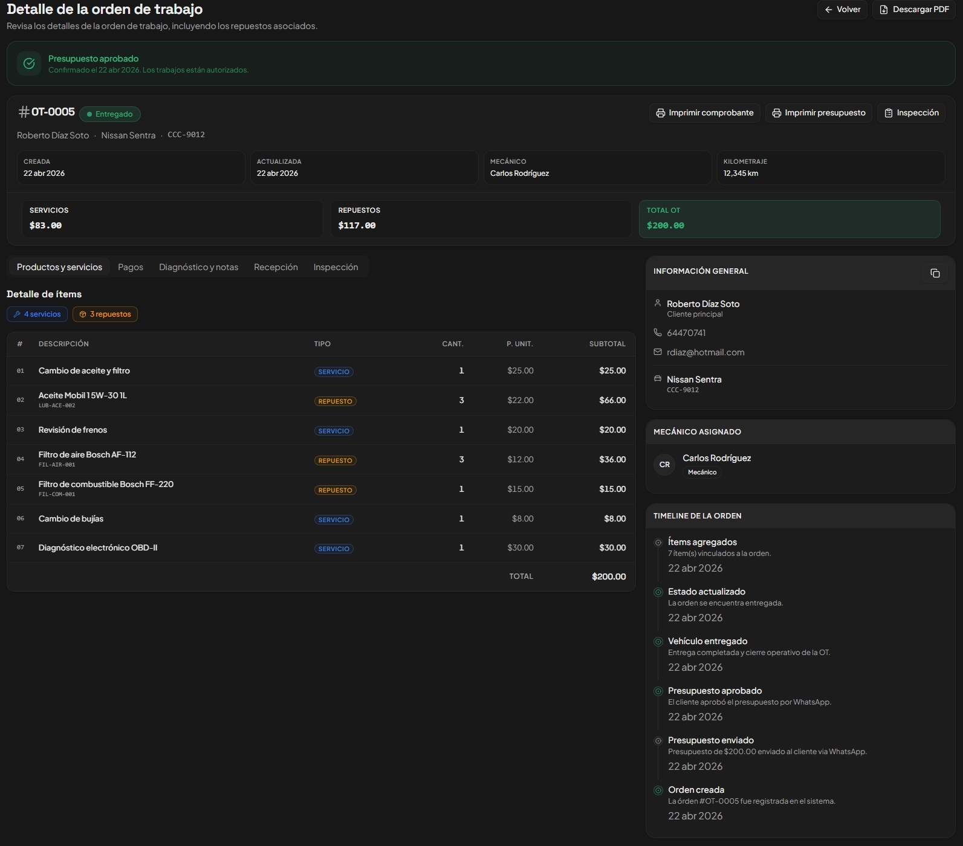This screenshot has height=846, width=963.
Task: Click the Presupuesto aprobado timeline marker
Action: (x=658, y=691)
